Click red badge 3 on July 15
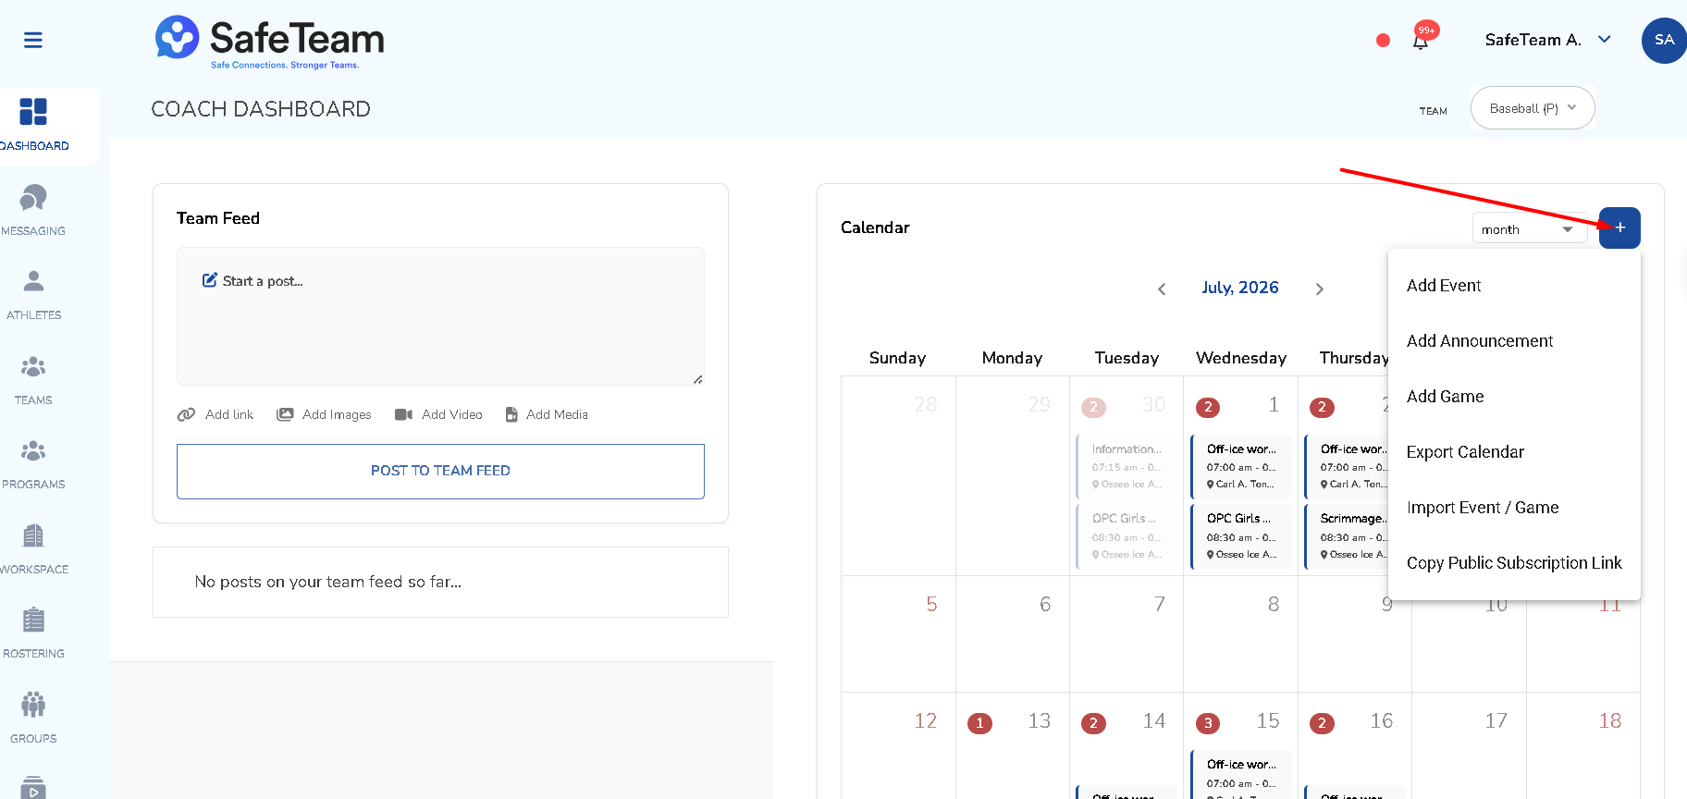Viewport: 1687px width, 799px height. click(1207, 723)
